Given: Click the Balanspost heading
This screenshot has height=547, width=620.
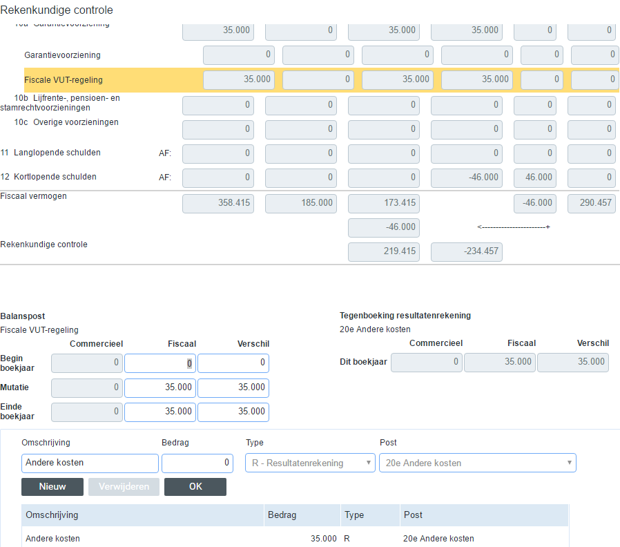Looking at the screenshot, I should [23, 316].
